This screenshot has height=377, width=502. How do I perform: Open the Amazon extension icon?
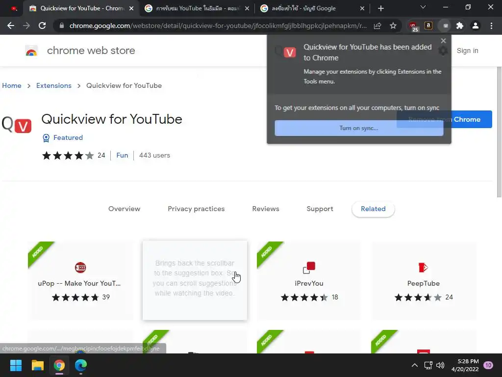point(428,26)
